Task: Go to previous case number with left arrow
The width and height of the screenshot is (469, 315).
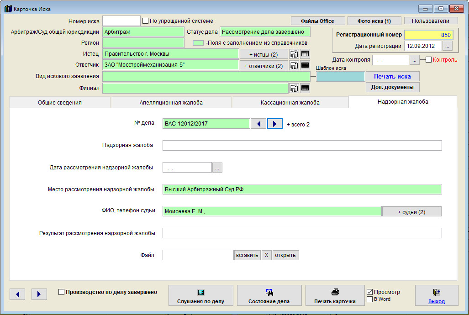Action: pos(258,124)
